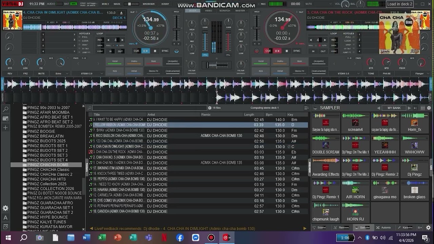The height and width of the screenshot is (244, 434).
Task: Toggle the Vocal stem pad on deck 1
Action: click(115, 61)
